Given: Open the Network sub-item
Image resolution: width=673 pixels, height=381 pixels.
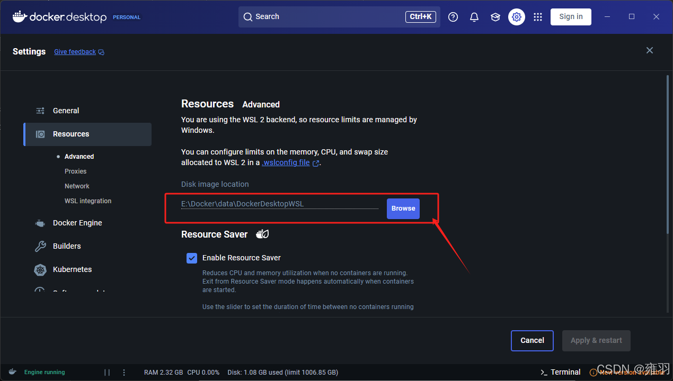Looking at the screenshot, I should [77, 186].
